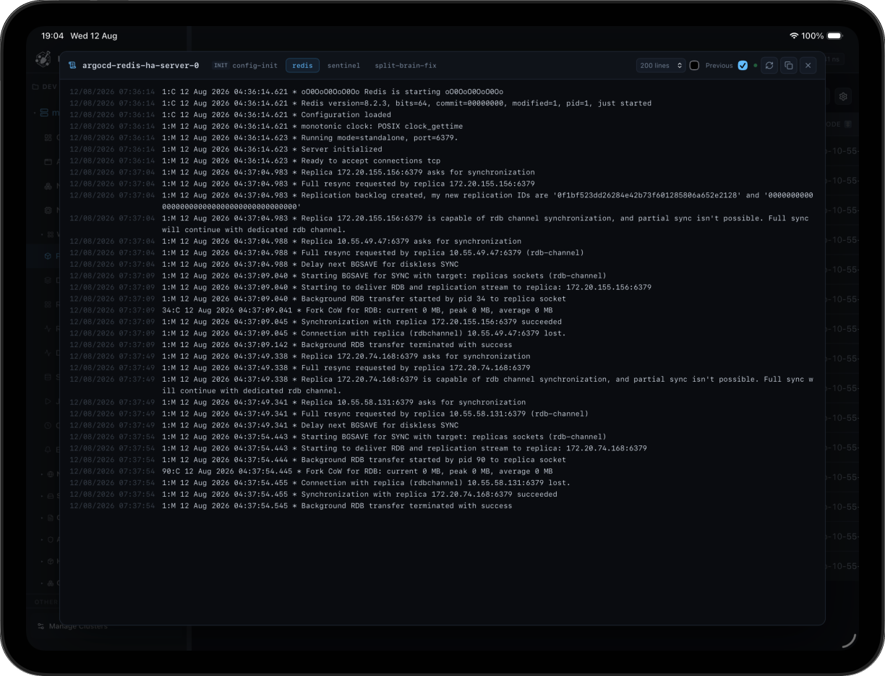The height and width of the screenshot is (676, 885).
Task: Tap the battery icon in the status bar
Action: [835, 35]
